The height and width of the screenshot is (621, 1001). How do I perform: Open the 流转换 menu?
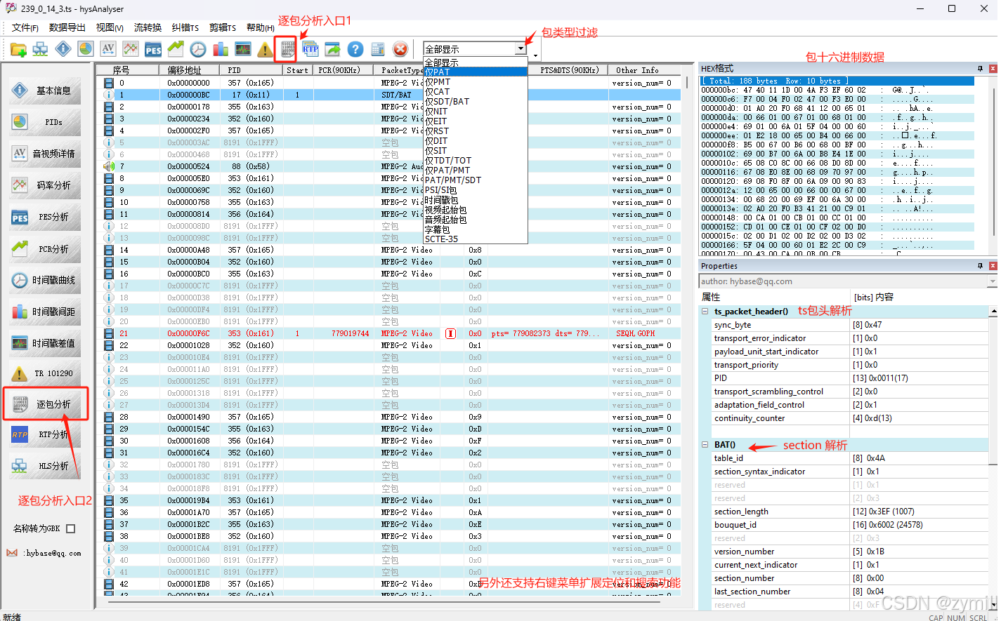tap(148, 27)
